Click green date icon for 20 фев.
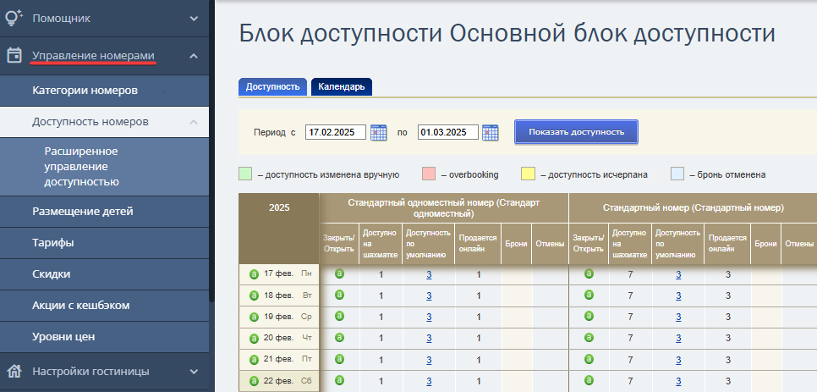 click(255, 339)
